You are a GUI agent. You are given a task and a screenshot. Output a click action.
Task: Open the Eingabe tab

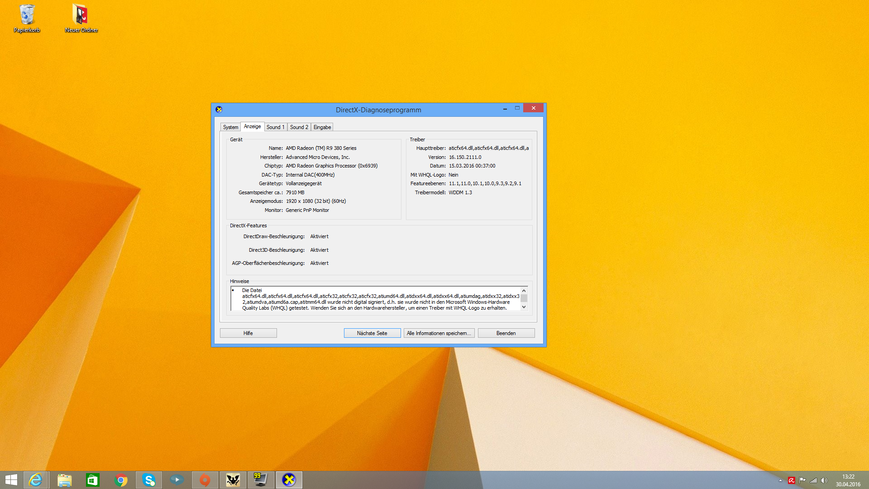[x=322, y=127]
